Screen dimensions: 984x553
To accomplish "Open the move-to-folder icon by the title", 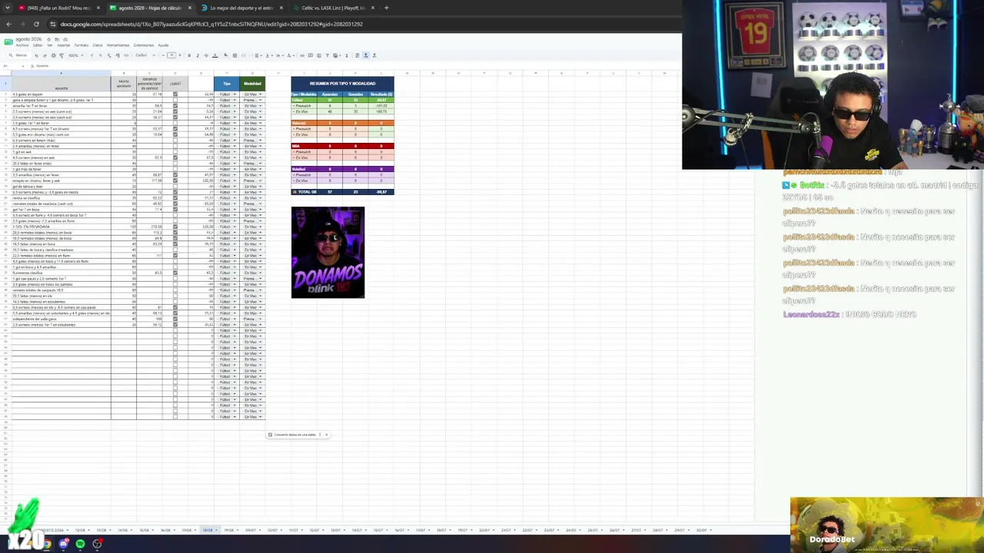I will pos(56,39).
